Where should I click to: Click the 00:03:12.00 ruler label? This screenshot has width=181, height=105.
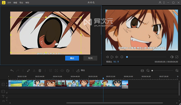pos(22,76)
